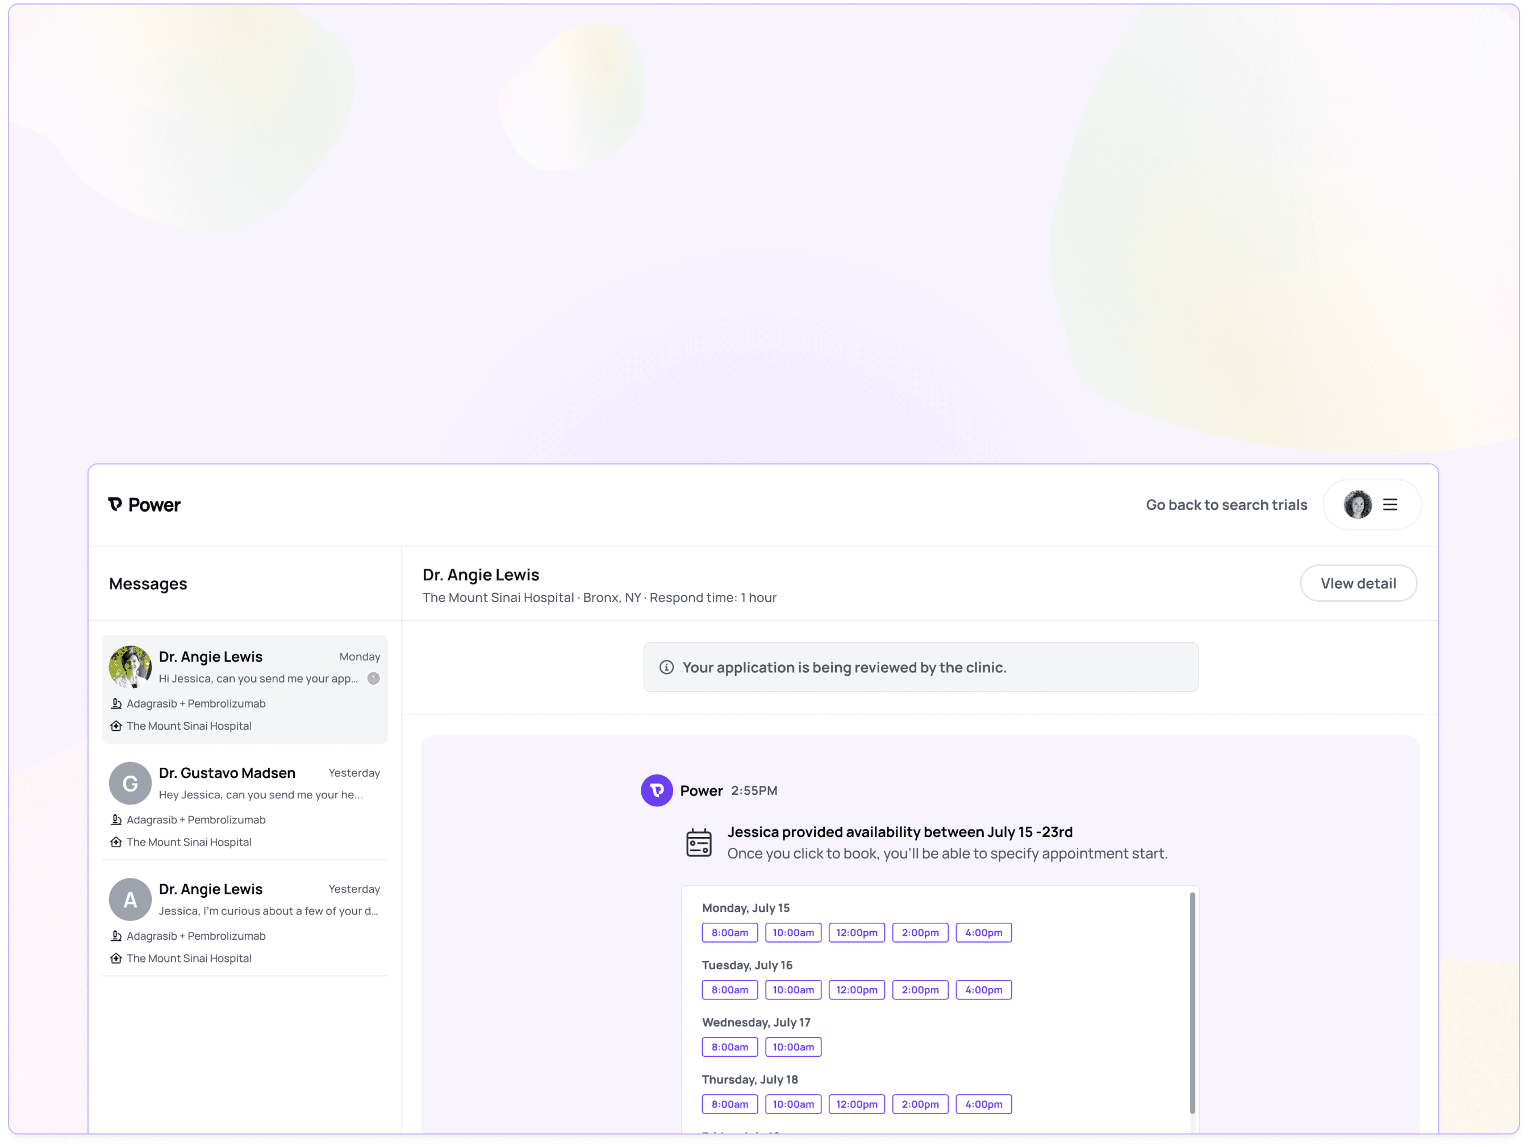Select the 4:00pm slot on Thursday, July 18
Image resolution: width=1528 pixels, height=1147 pixels.
click(x=984, y=1104)
